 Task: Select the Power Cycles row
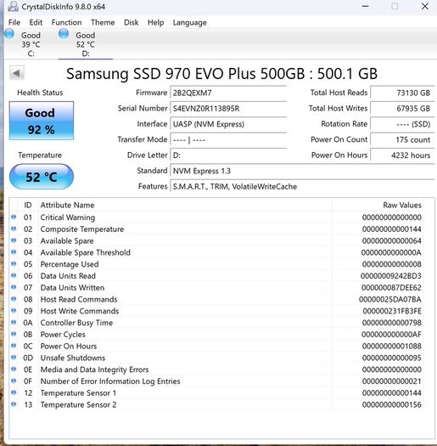pos(216,335)
